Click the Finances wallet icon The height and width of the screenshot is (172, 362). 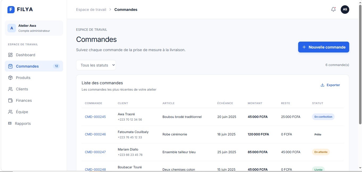[x=10, y=100]
